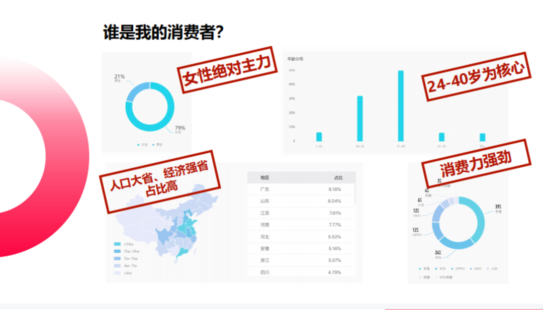Click the "7.91%" value cell
The height and width of the screenshot is (310, 543).
(335, 213)
